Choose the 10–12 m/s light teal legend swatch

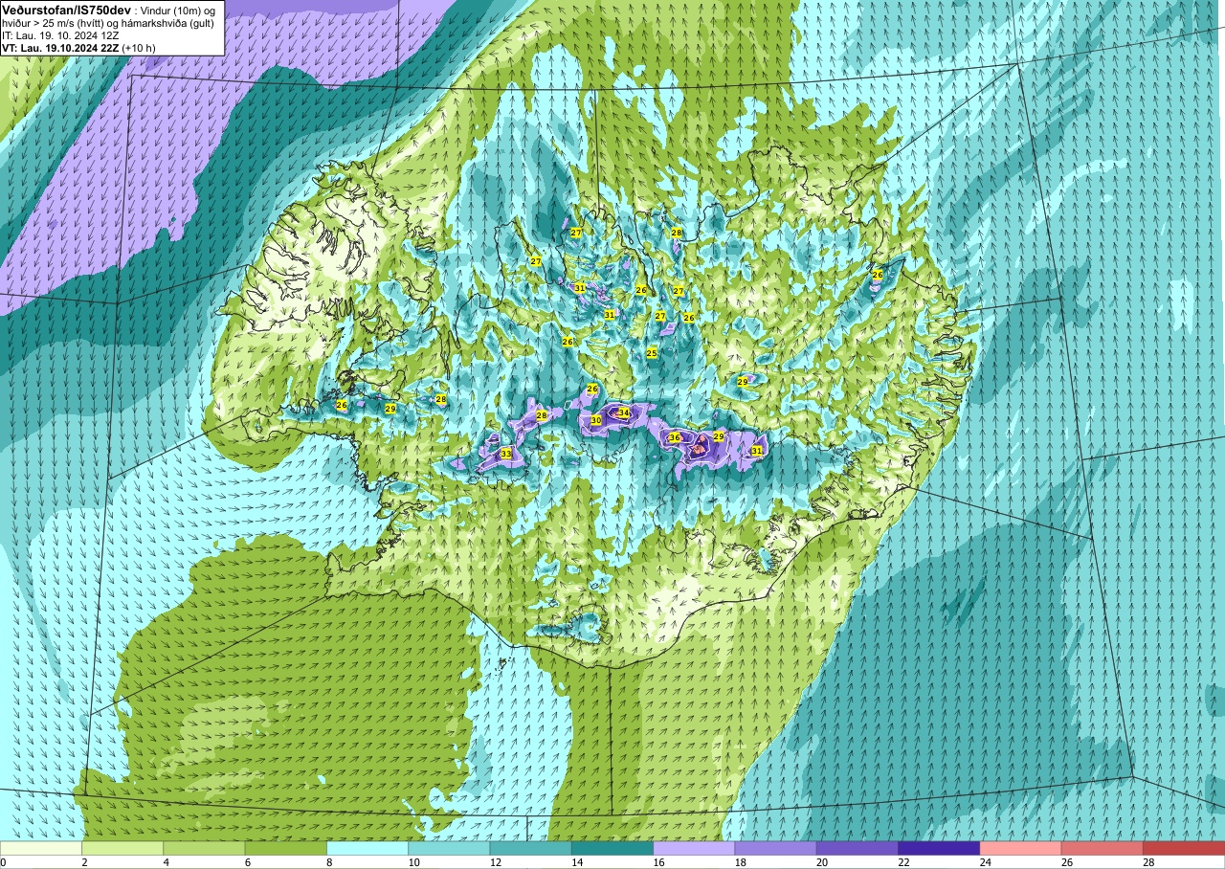[449, 848]
